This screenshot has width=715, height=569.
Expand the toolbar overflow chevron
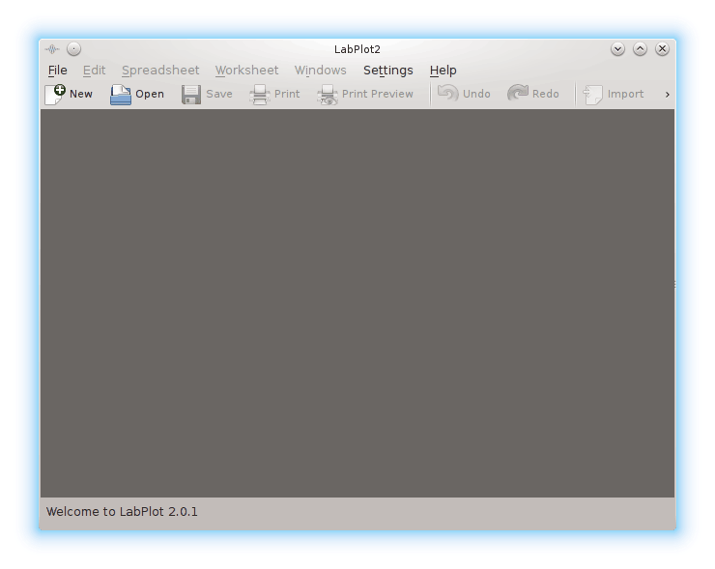tap(667, 94)
